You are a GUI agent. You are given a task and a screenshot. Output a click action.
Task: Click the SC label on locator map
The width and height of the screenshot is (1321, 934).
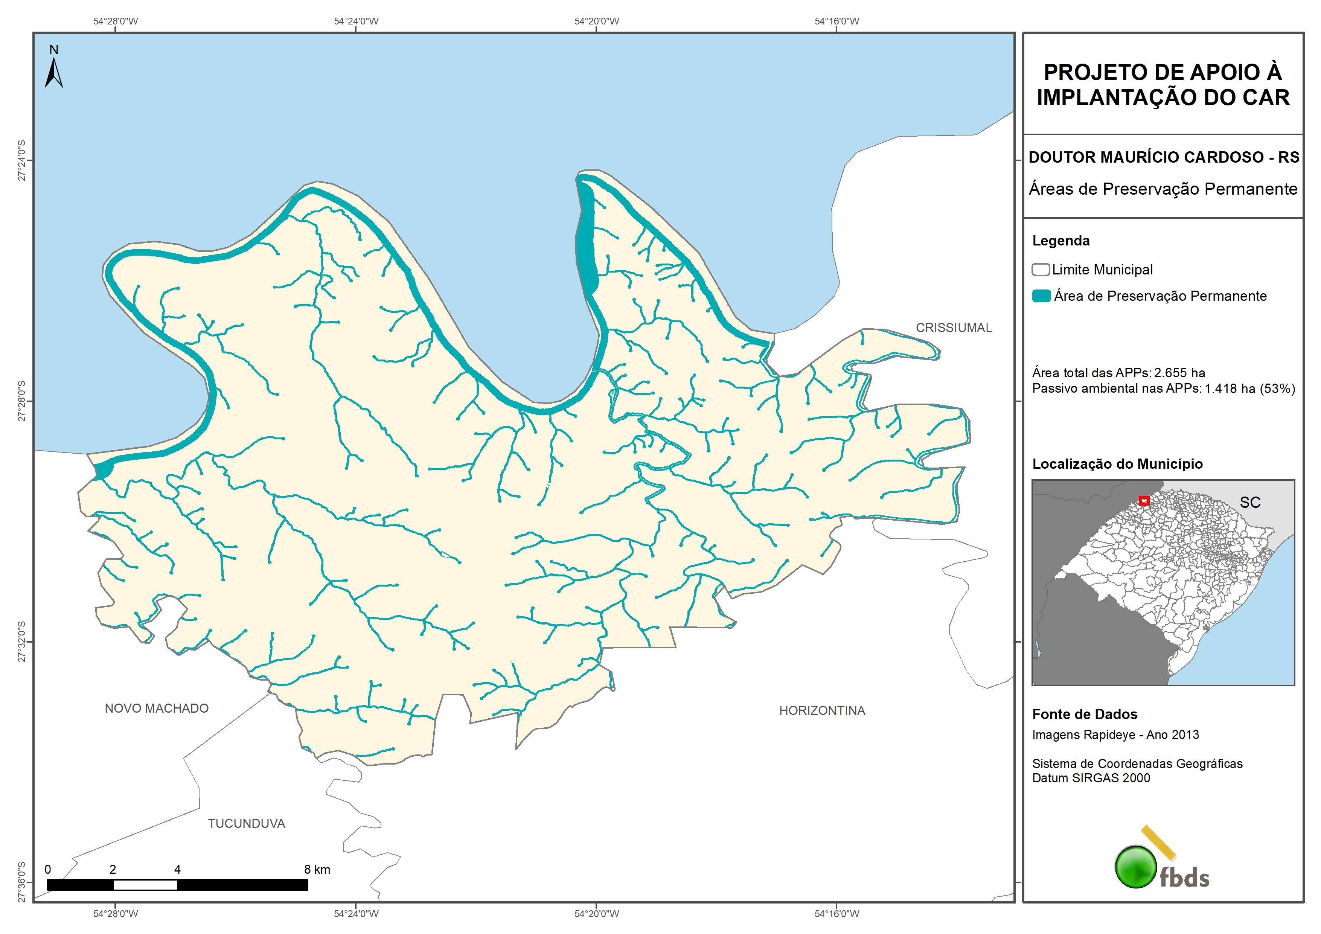tap(1249, 503)
